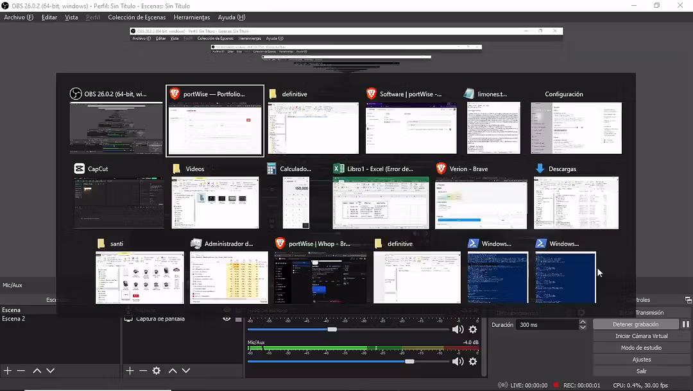693x391 pixels.
Task: Add a new source with the plus icon
Action: (x=130, y=370)
